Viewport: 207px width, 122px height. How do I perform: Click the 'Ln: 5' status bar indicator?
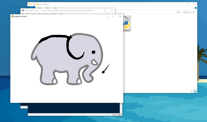tap(114, 115)
